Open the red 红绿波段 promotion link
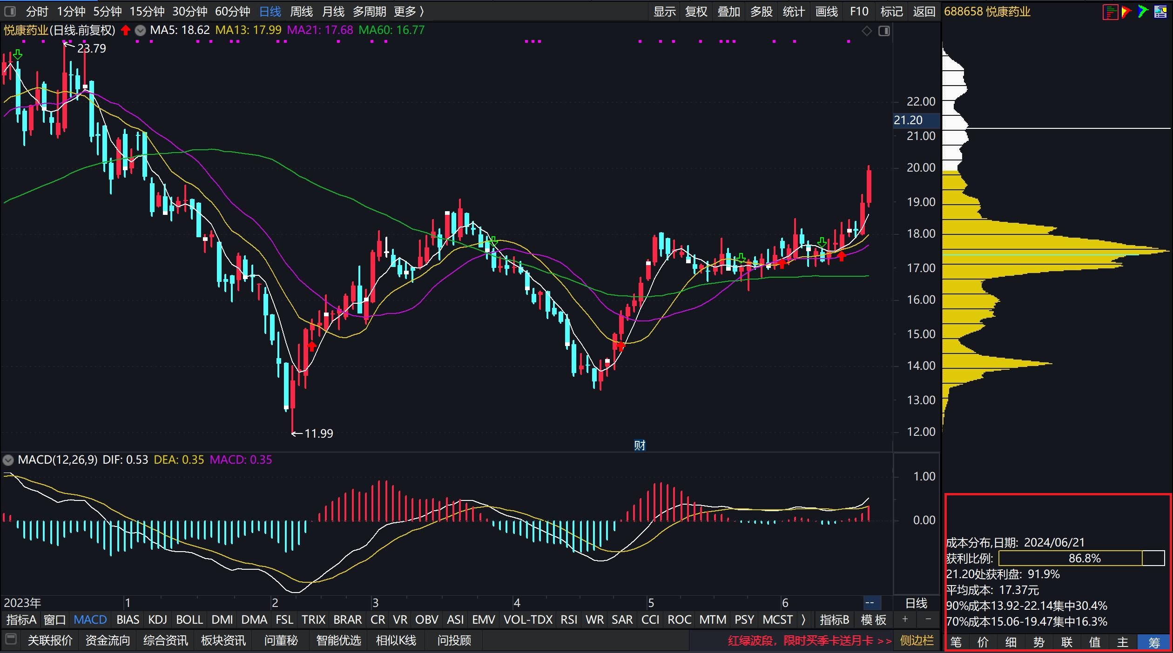This screenshot has width=1173, height=653. click(x=809, y=640)
